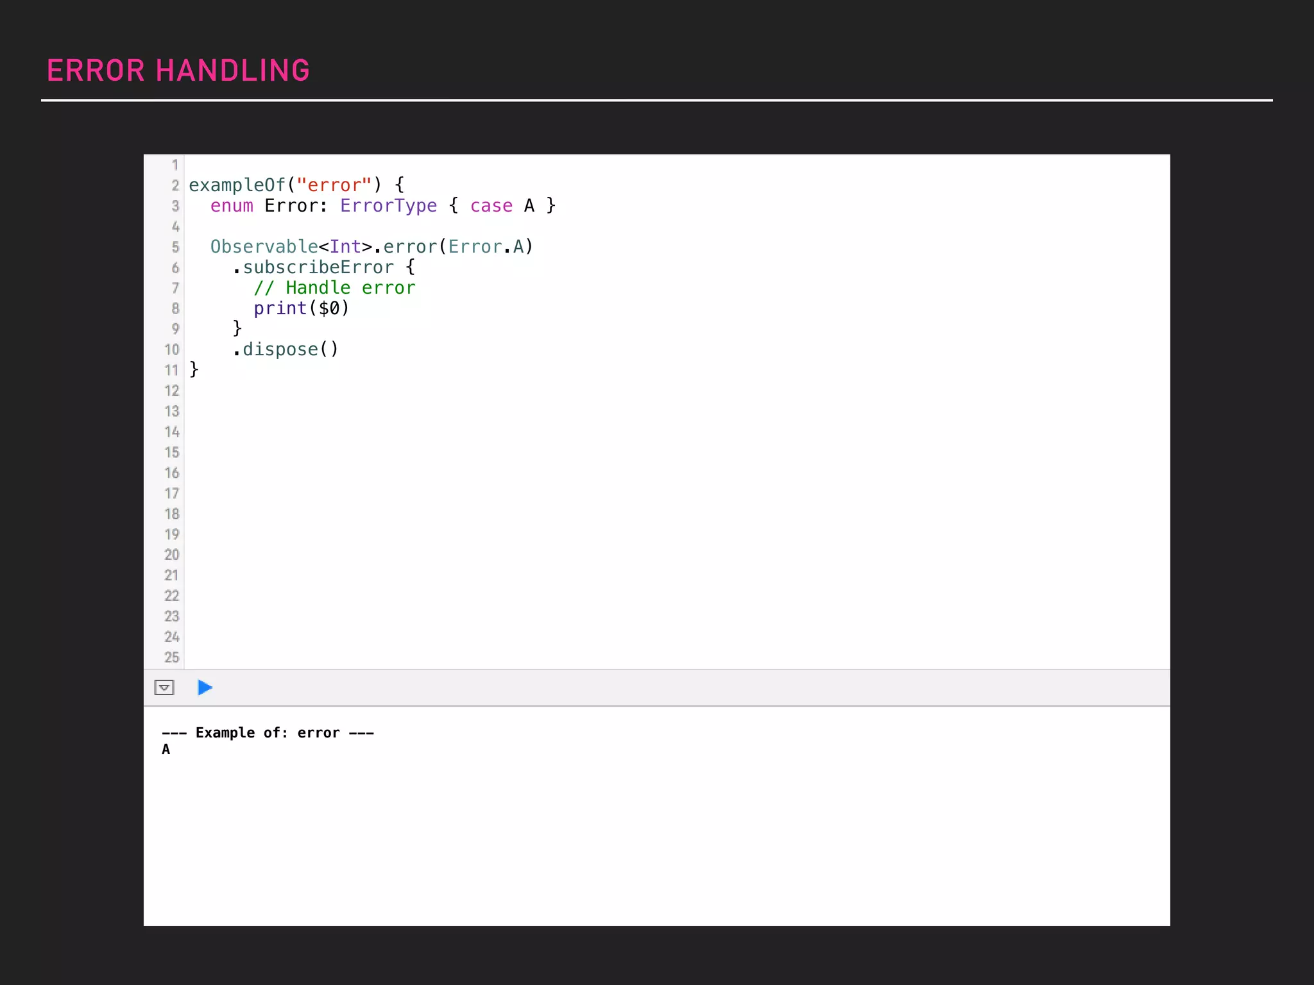
Task: Click console output 'Example of: error'
Action: [x=268, y=732]
